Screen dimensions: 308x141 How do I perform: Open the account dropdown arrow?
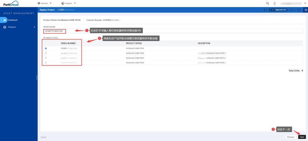click(x=305, y=3)
